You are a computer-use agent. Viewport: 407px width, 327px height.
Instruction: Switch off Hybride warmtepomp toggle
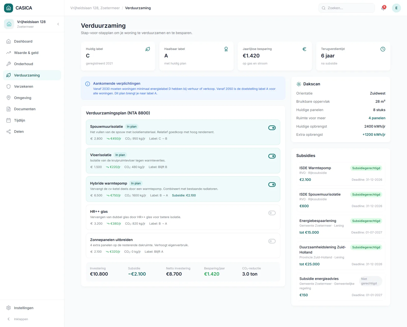(x=272, y=185)
